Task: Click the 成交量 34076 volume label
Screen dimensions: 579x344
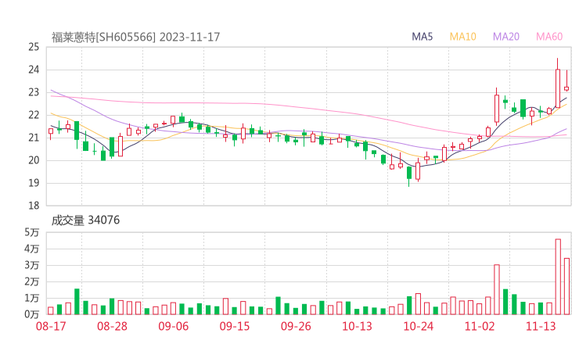Action: (x=85, y=220)
